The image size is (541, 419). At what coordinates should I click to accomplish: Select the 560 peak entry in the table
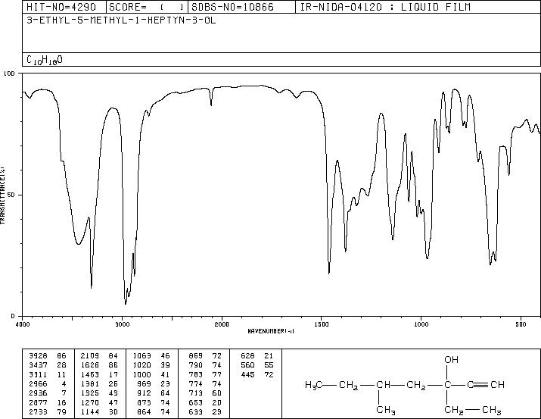(257, 364)
